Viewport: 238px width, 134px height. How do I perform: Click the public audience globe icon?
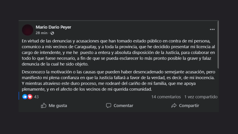(52, 33)
